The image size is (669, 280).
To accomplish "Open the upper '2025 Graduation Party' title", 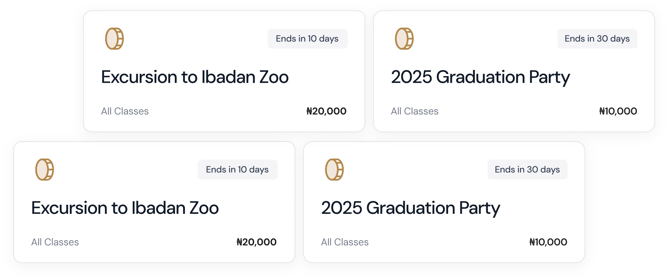I will tap(480, 77).
